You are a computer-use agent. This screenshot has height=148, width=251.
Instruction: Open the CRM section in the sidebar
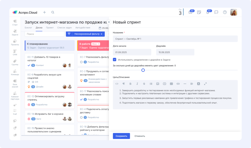pyautogui.click(x=15, y=52)
